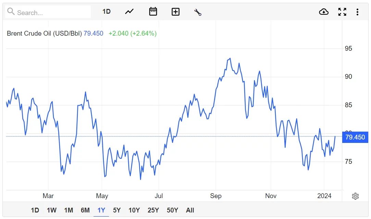This screenshot has width=371, height=219.
Task: Download chart data via cloud icon
Action: 323,12
